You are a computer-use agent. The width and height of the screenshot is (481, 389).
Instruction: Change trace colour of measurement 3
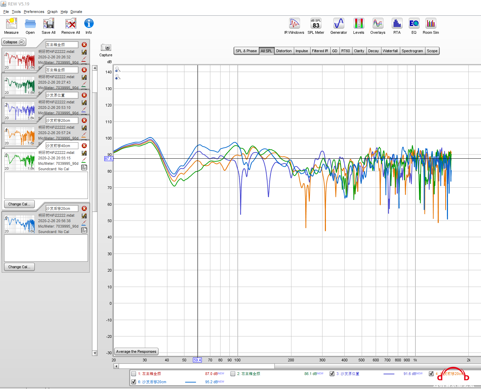pos(84,110)
